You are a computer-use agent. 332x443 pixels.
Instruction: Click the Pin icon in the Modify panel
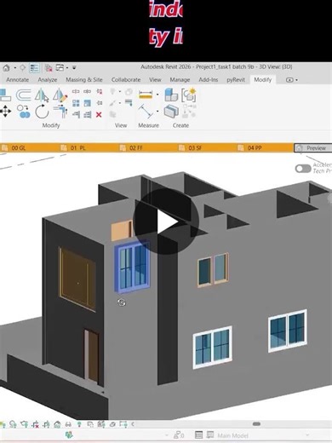pos(99,103)
